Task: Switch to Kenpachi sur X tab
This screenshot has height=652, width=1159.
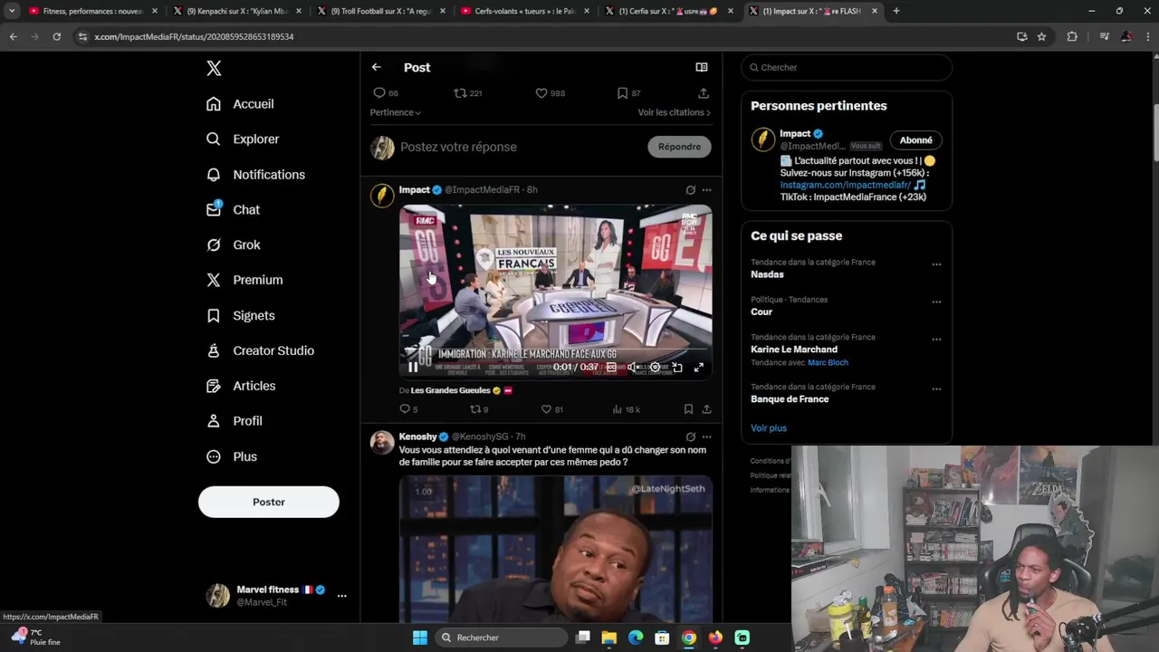Action: pyautogui.click(x=235, y=11)
